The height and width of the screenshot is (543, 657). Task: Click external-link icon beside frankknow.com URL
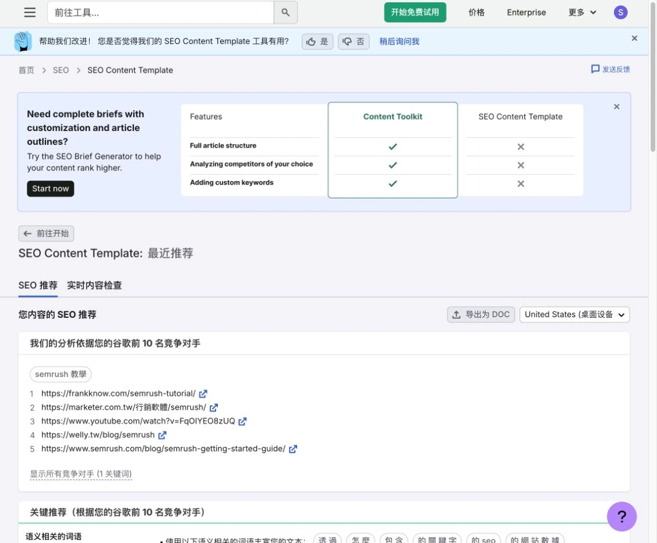[203, 393]
